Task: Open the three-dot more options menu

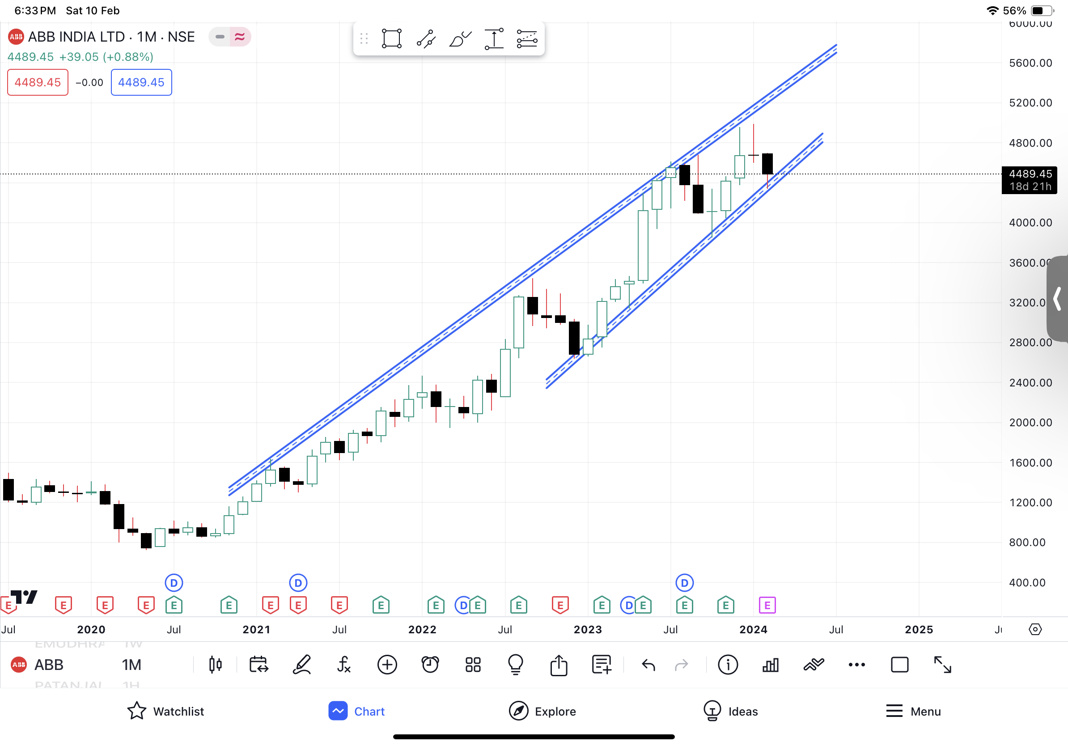Action: 857,665
